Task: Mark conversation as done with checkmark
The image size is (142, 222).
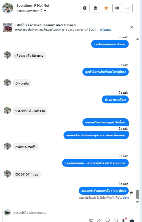Action: pos(128,8)
